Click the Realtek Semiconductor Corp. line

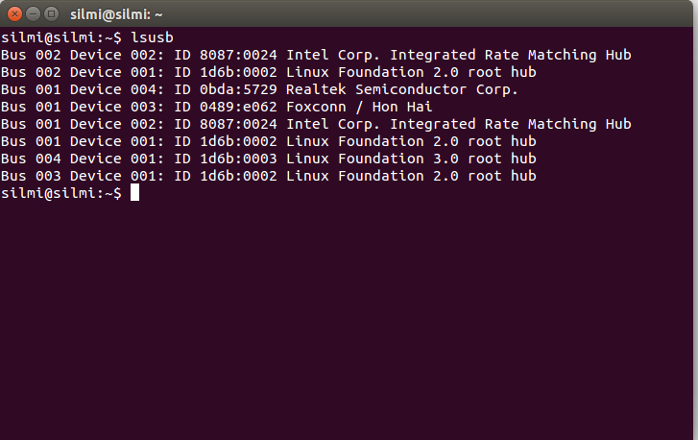point(259,89)
